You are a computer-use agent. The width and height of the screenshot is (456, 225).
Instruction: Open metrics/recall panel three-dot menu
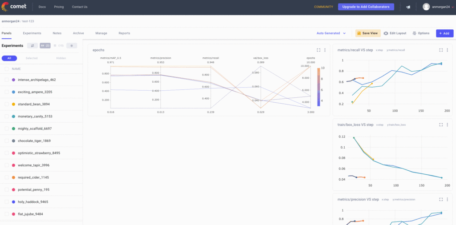click(x=447, y=50)
